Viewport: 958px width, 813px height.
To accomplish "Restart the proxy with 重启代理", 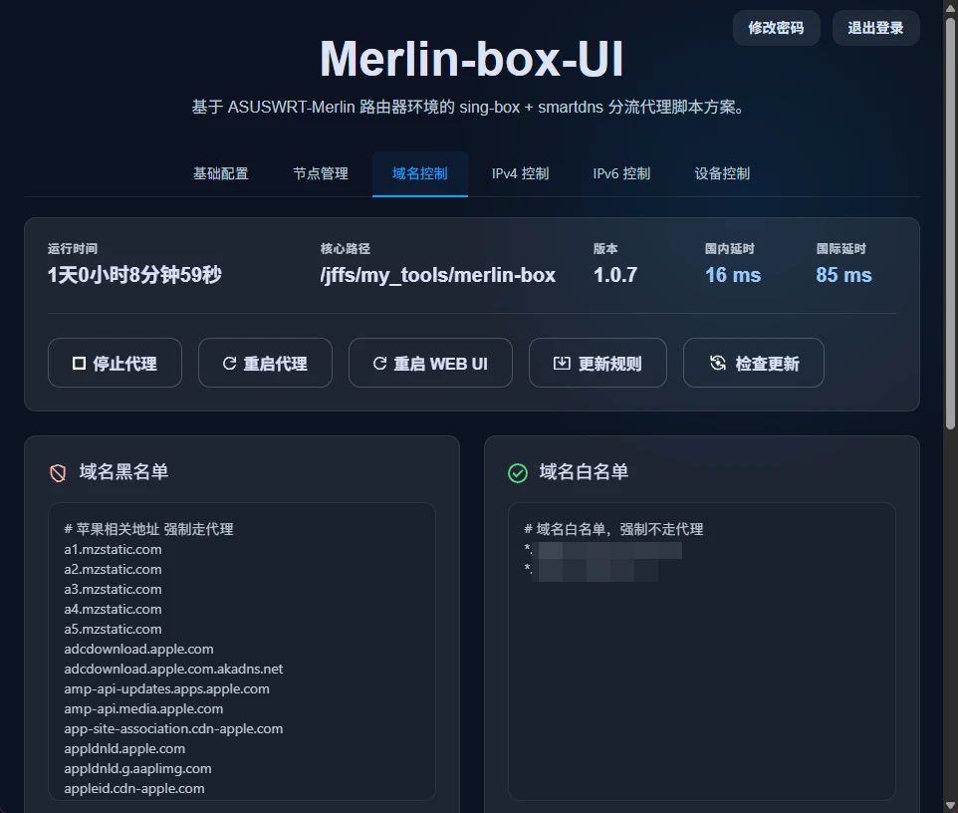I will tap(265, 363).
